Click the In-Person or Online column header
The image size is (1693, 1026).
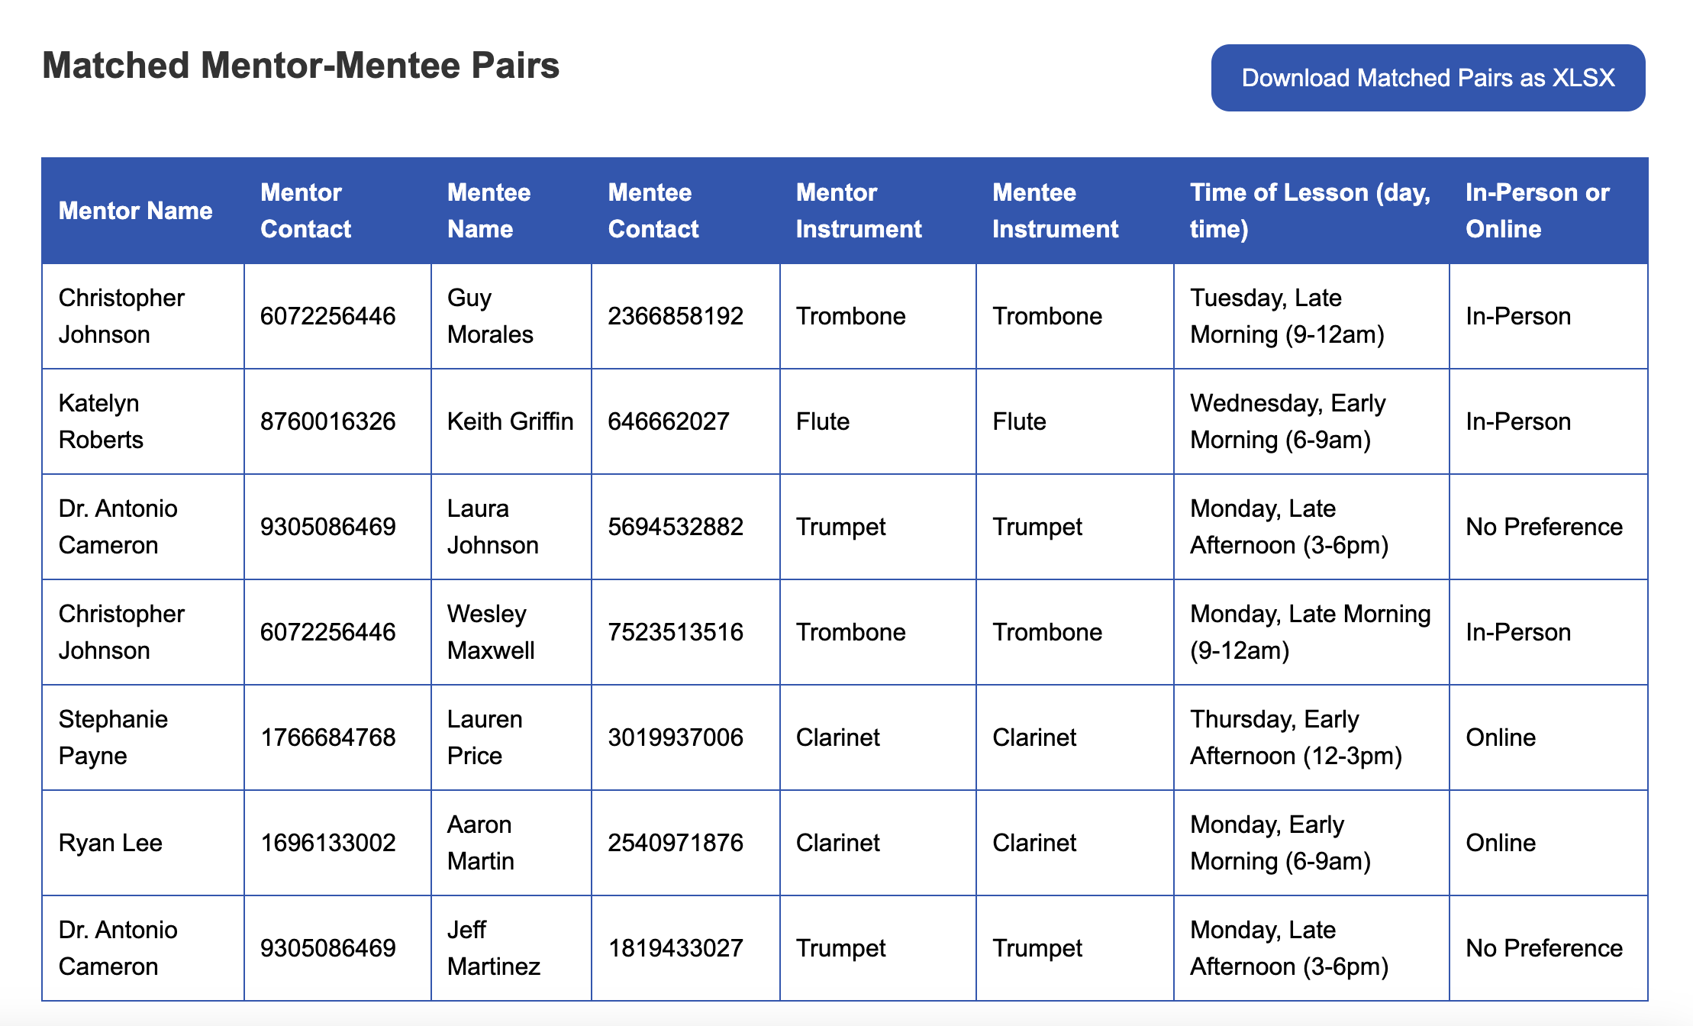[x=1537, y=211]
